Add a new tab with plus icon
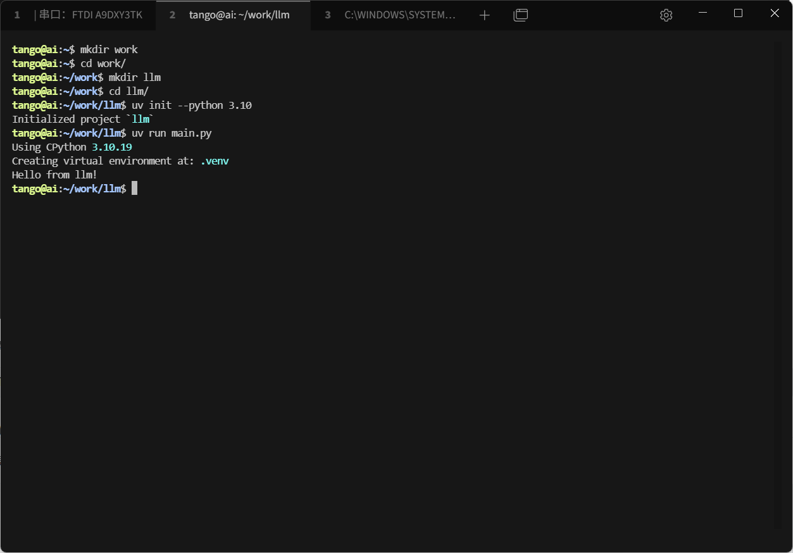Viewport: 793px width, 553px height. tap(485, 15)
